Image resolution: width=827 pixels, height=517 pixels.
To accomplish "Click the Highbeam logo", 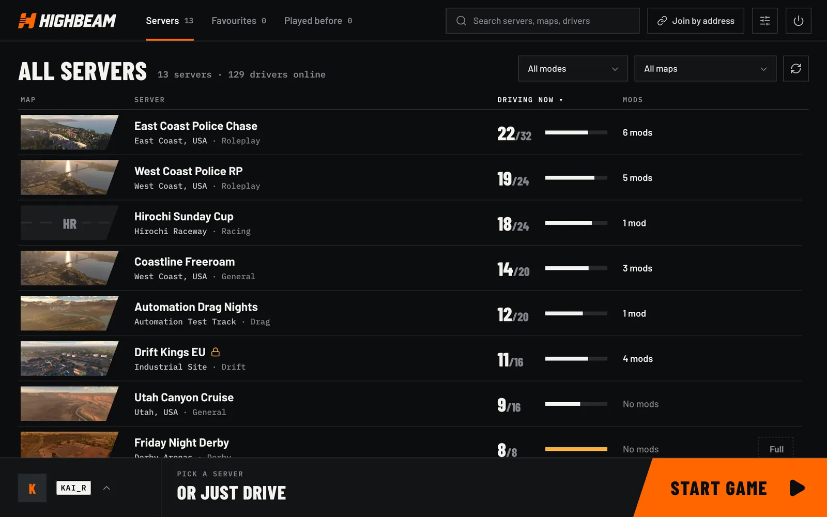I will (67, 21).
